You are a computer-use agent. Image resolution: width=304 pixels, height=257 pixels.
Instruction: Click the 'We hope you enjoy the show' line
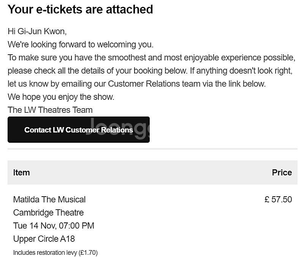tap(61, 97)
